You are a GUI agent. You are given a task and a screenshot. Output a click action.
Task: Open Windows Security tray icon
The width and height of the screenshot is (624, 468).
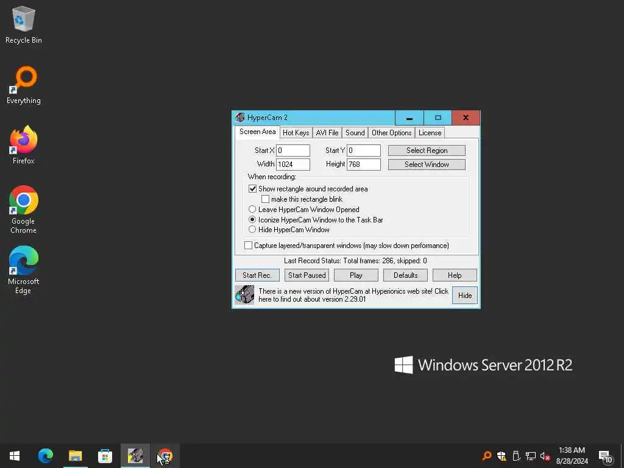[x=502, y=456]
